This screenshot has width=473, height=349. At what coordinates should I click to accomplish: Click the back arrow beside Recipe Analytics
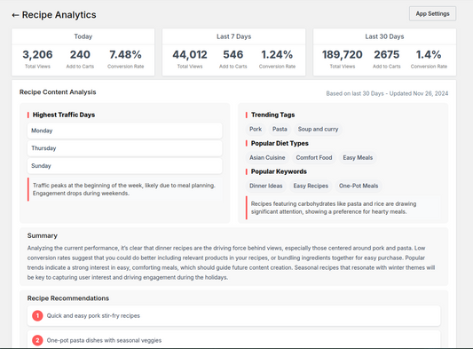point(15,15)
